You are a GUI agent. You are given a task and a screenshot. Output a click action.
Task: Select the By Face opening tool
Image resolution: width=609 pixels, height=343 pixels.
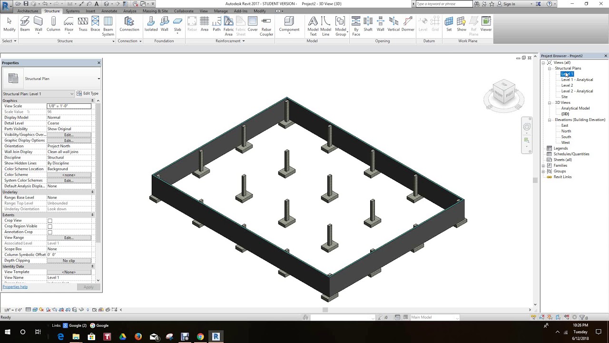pos(356,27)
